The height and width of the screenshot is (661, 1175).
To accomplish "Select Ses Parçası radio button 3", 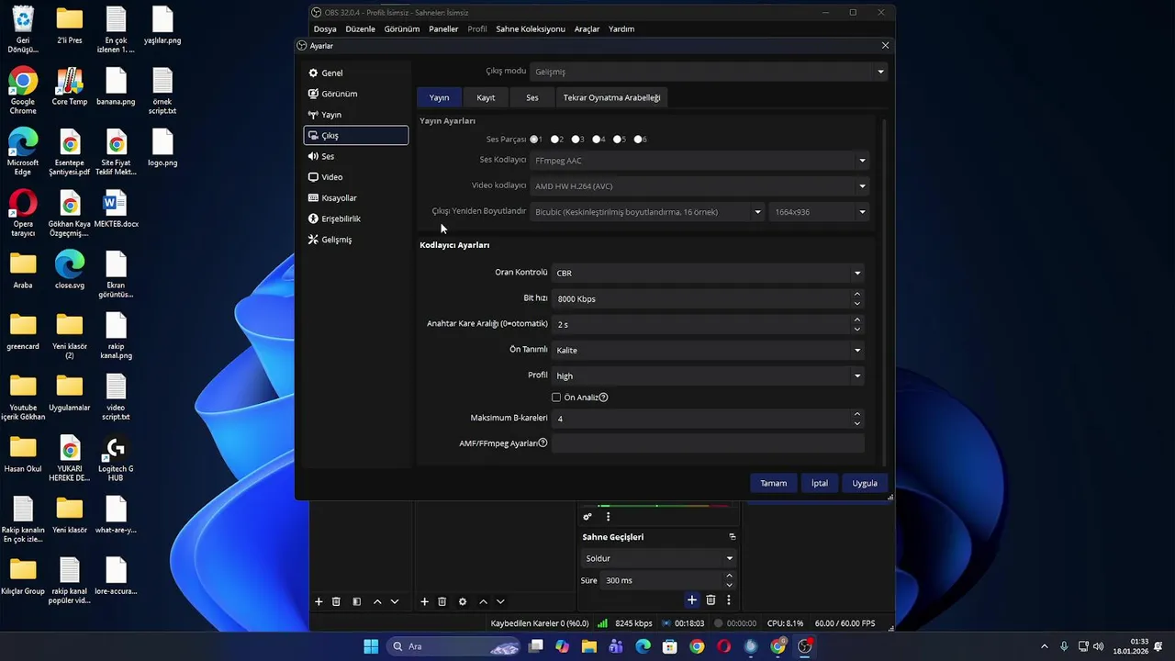I will pos(576,140).
